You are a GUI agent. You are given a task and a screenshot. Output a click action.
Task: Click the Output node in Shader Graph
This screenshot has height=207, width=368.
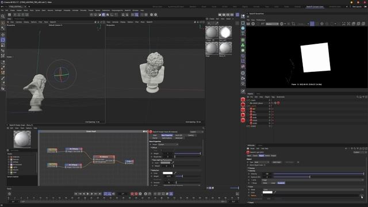tap(129, 162)
